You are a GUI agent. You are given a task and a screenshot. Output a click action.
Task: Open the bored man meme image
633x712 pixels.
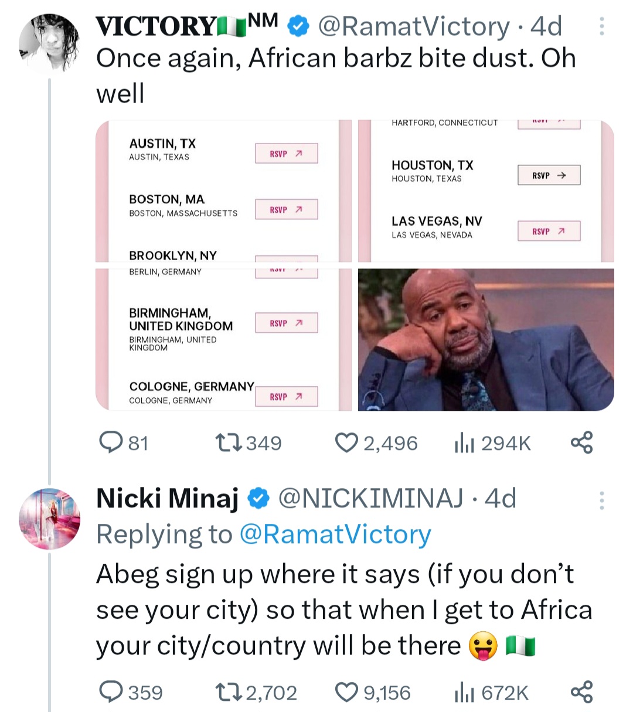(x=486, y=340)
